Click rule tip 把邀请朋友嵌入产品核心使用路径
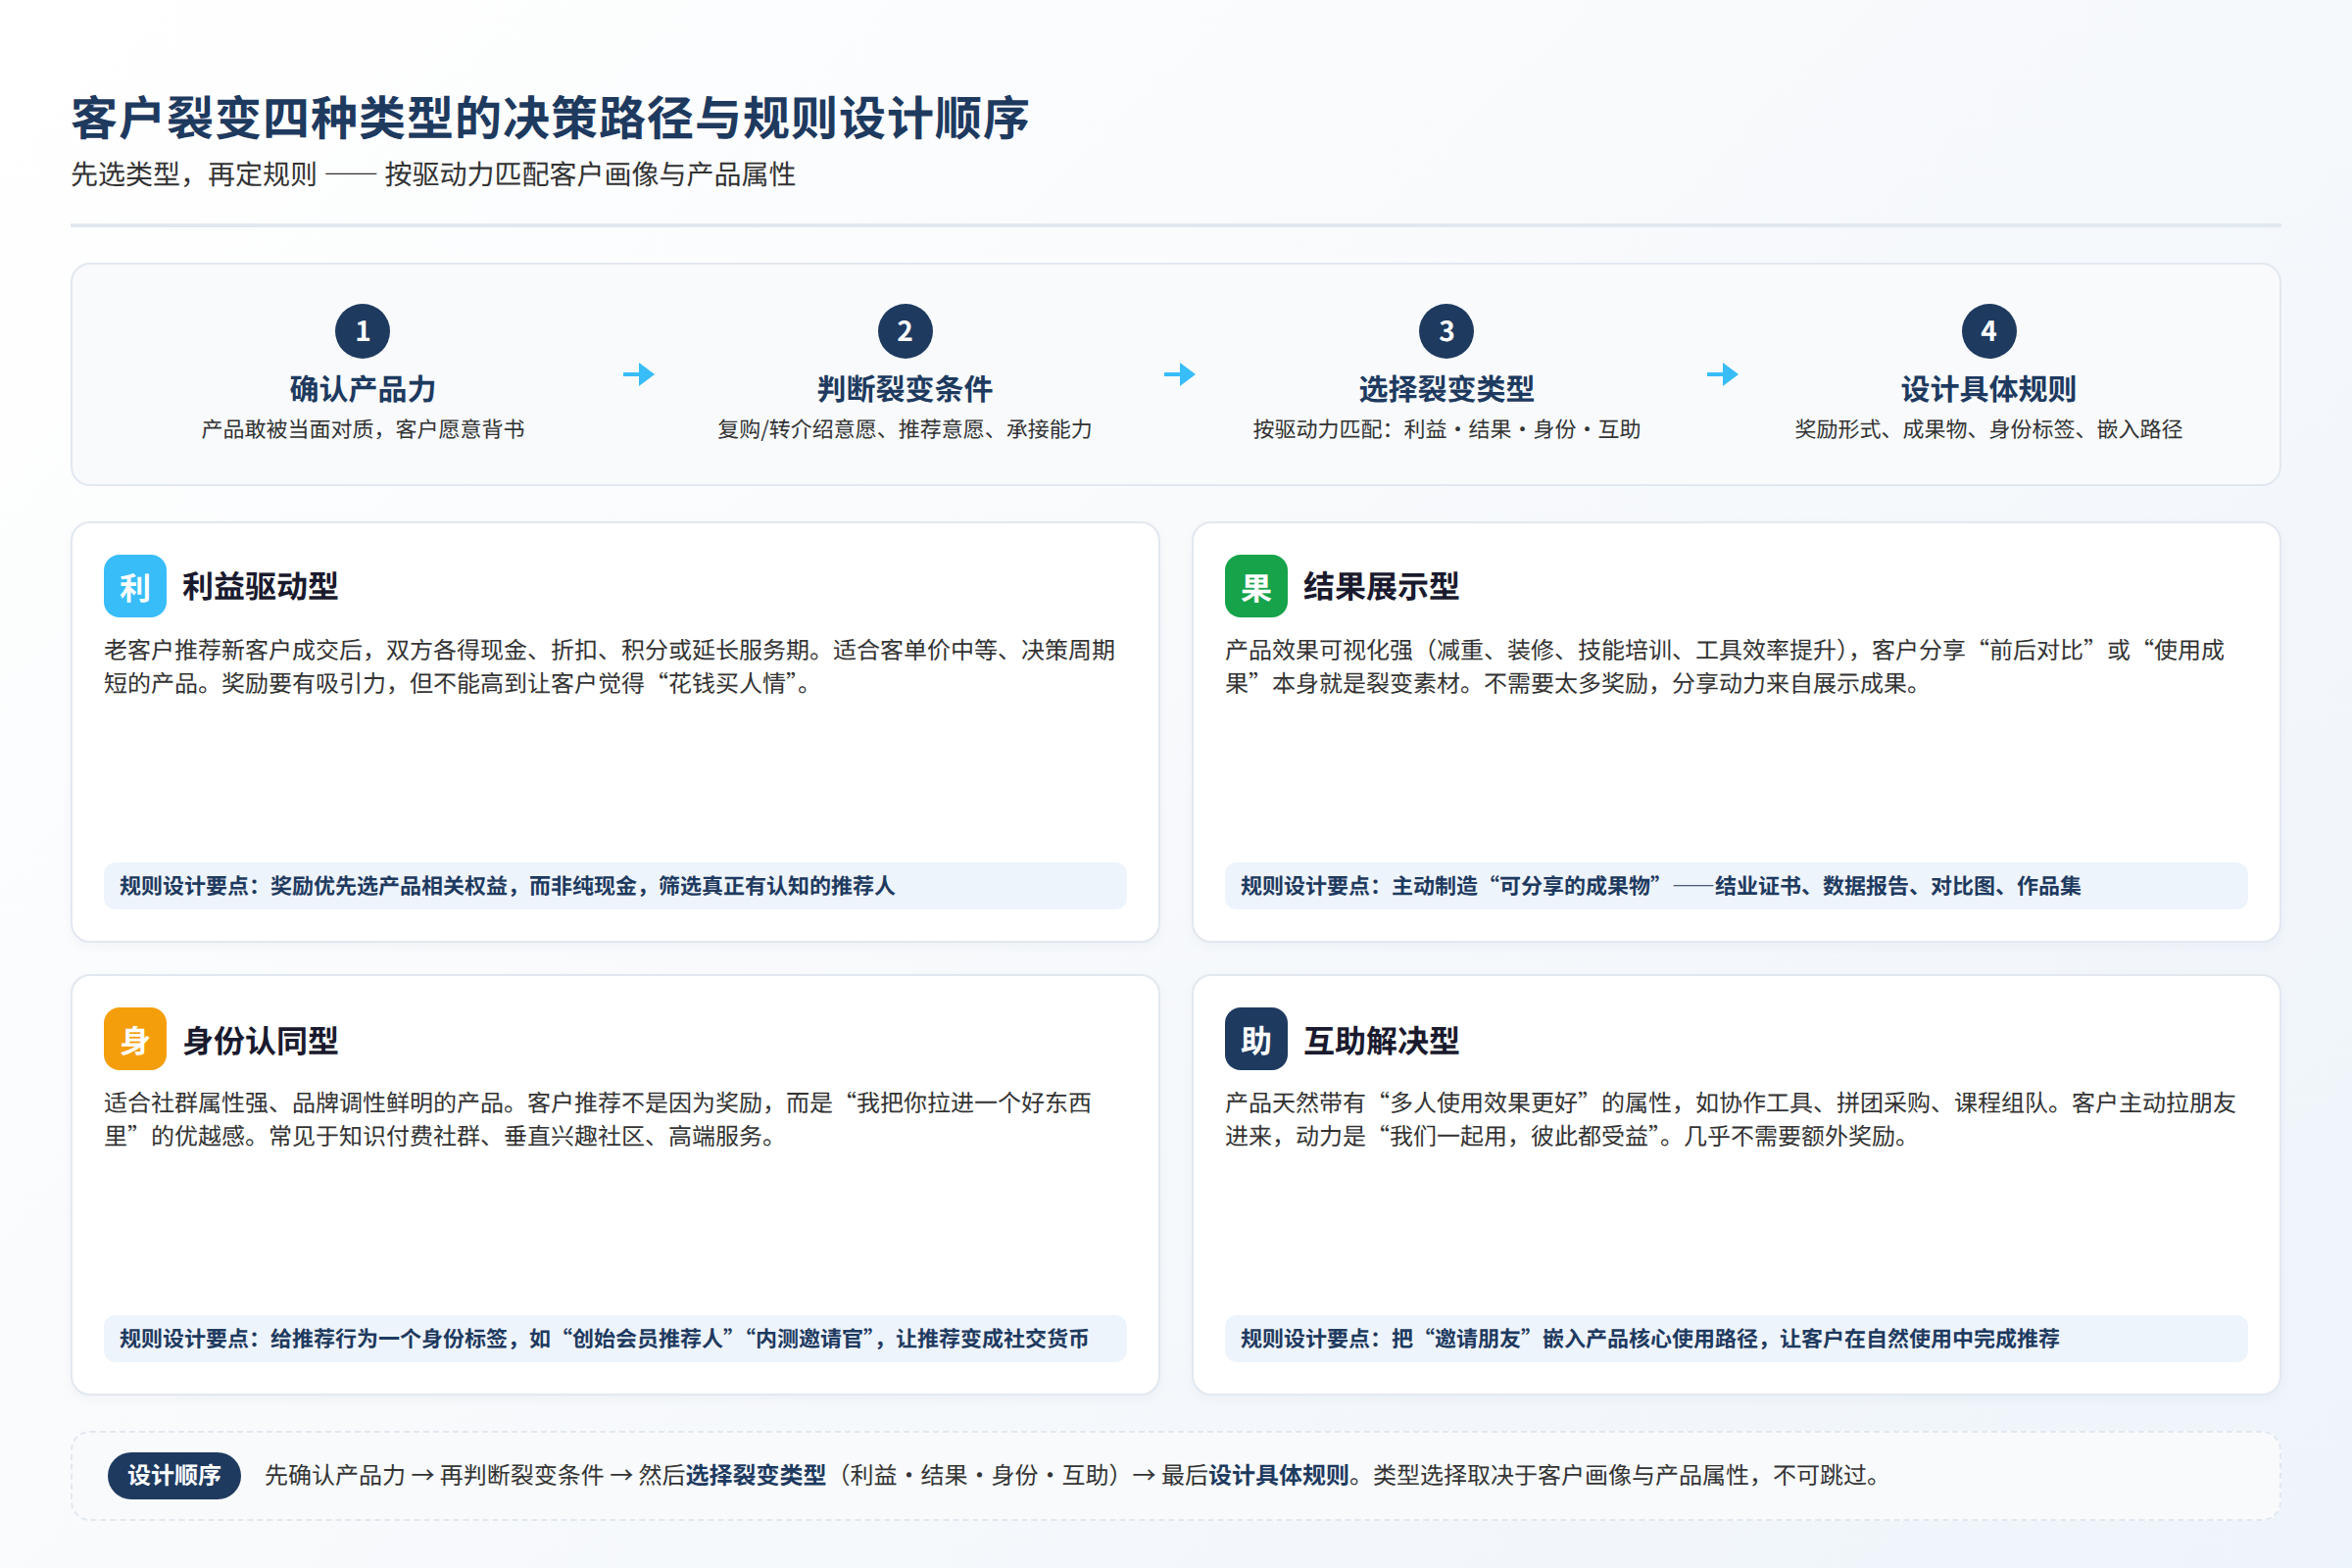Screen dimensions: 2352x1568 (1736, 1339)
